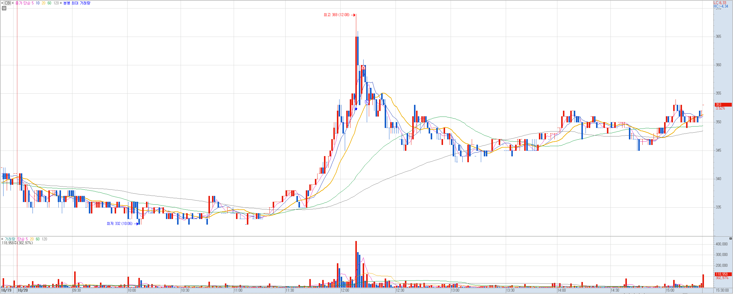Click the gray 120 volume average label
The image size is (733, 294).
click(x=44, y=239)
